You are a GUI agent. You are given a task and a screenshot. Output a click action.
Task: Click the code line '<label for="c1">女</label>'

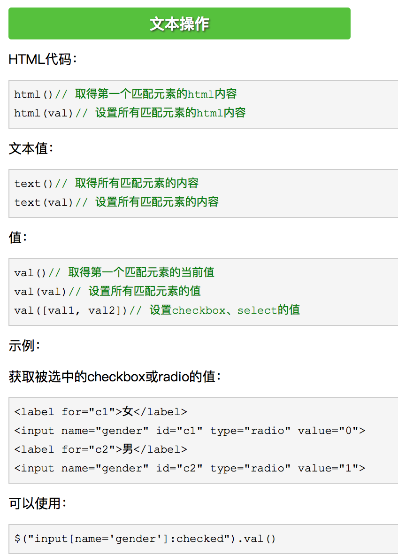click(x=100, y=412)
